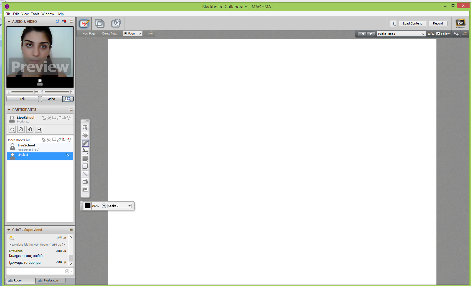This screenshot has height=286, width=471.
Task: Collapse the Participants panel
Action: click(x=9, y=110)
